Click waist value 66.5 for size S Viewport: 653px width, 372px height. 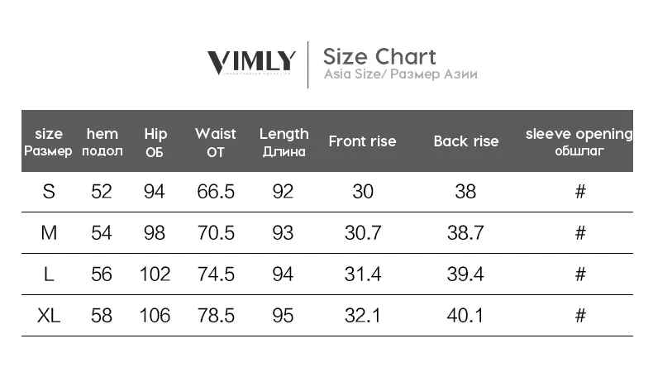click(216, 192)
